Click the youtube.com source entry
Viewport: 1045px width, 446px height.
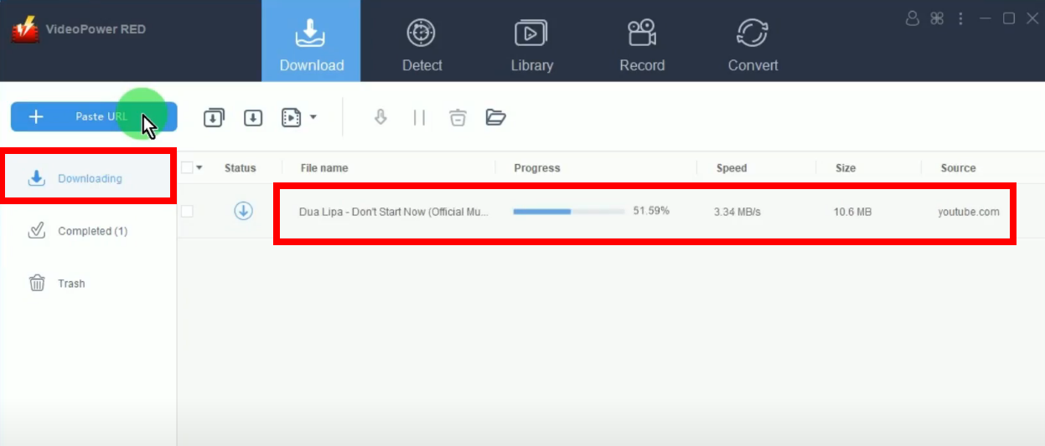969,212
